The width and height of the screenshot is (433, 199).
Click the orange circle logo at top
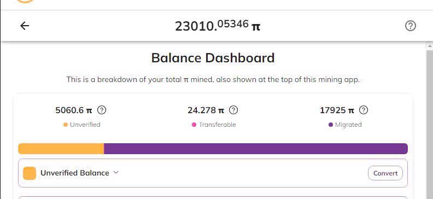25,1
